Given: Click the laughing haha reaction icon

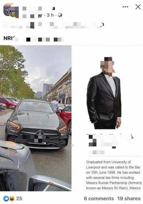Looking at the screenshot, I should point(12,198).
